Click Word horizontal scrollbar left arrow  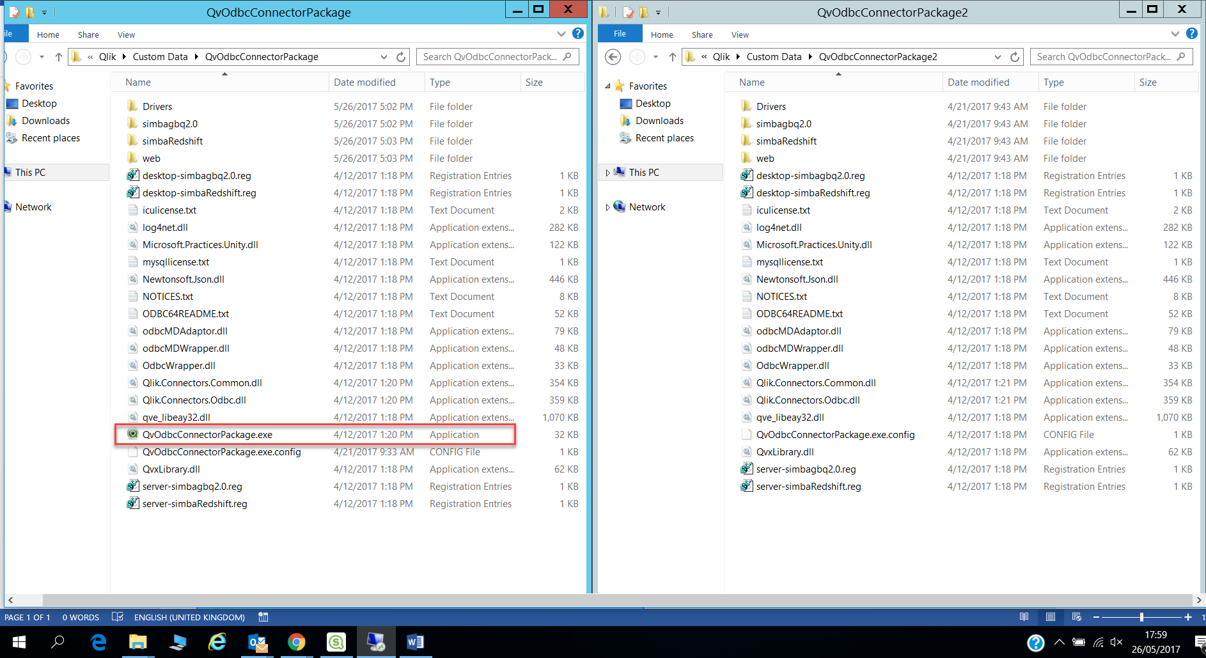click(x=10, y=600)
